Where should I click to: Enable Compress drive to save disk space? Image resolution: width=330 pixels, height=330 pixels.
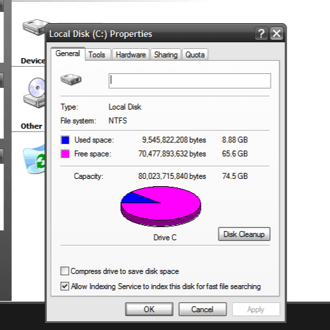pos(65,271)
